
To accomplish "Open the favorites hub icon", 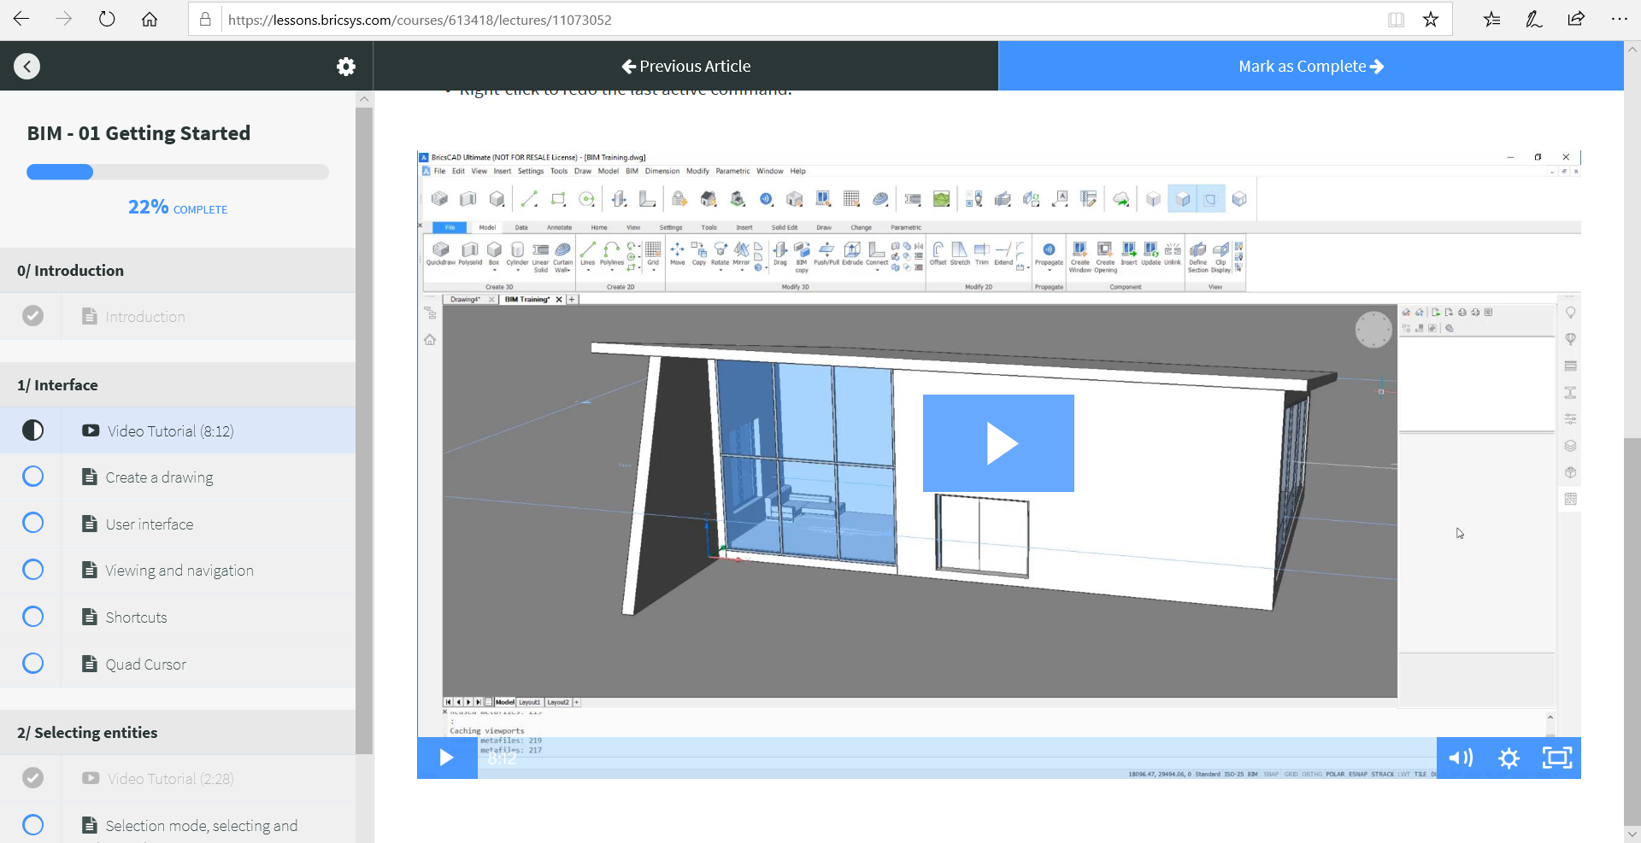I will [1491, 19].
